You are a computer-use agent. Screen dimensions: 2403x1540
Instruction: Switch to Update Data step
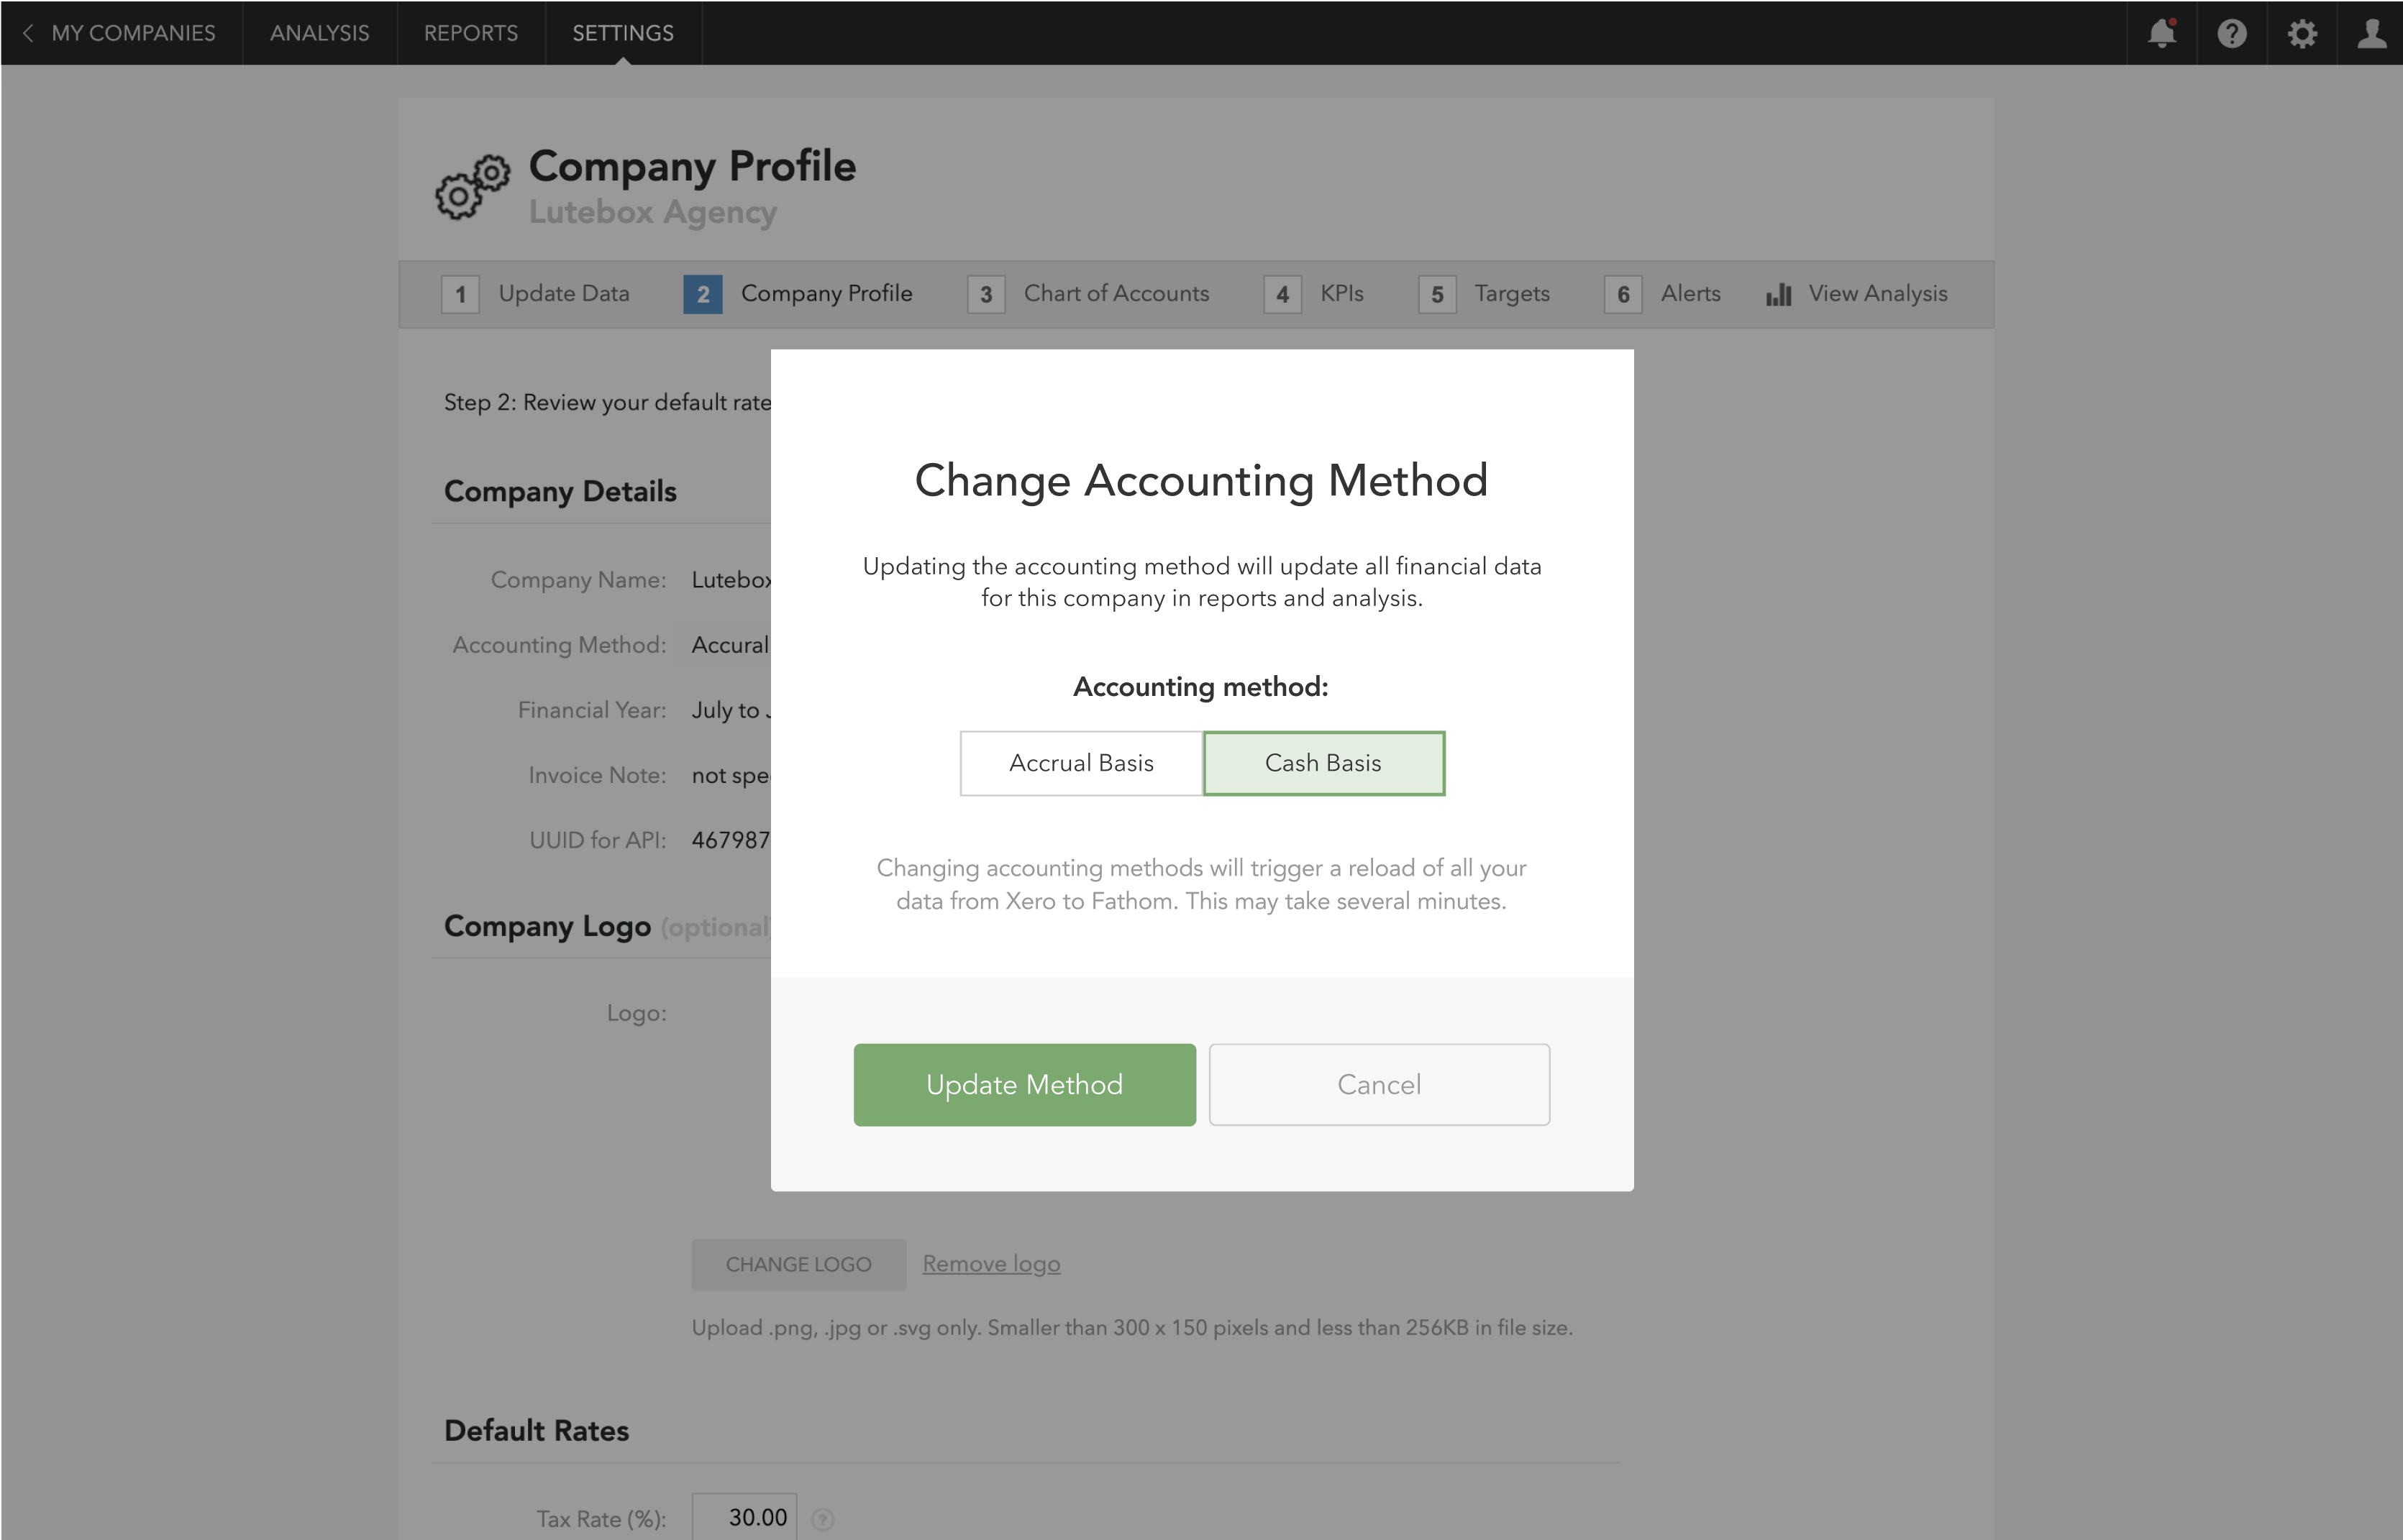click(564, 293)
